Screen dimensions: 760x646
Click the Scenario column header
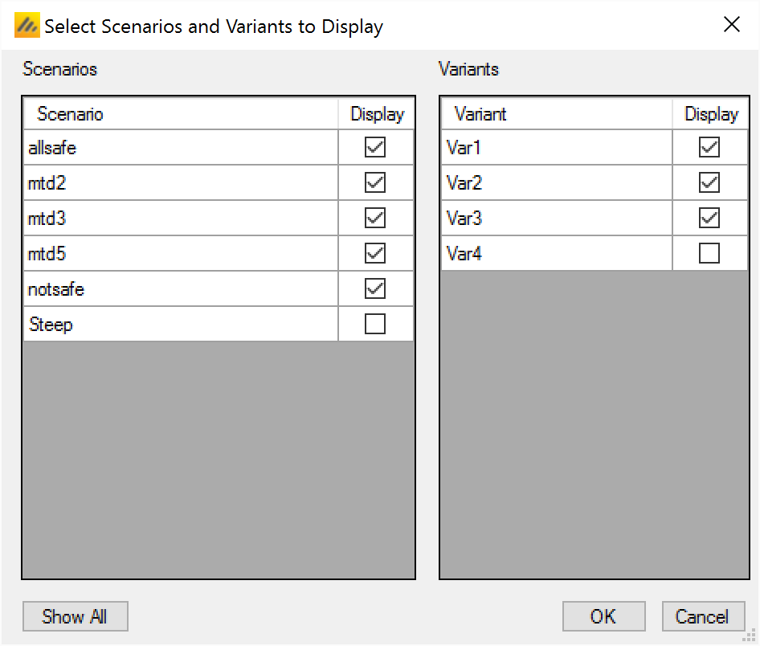pos(181,114)
